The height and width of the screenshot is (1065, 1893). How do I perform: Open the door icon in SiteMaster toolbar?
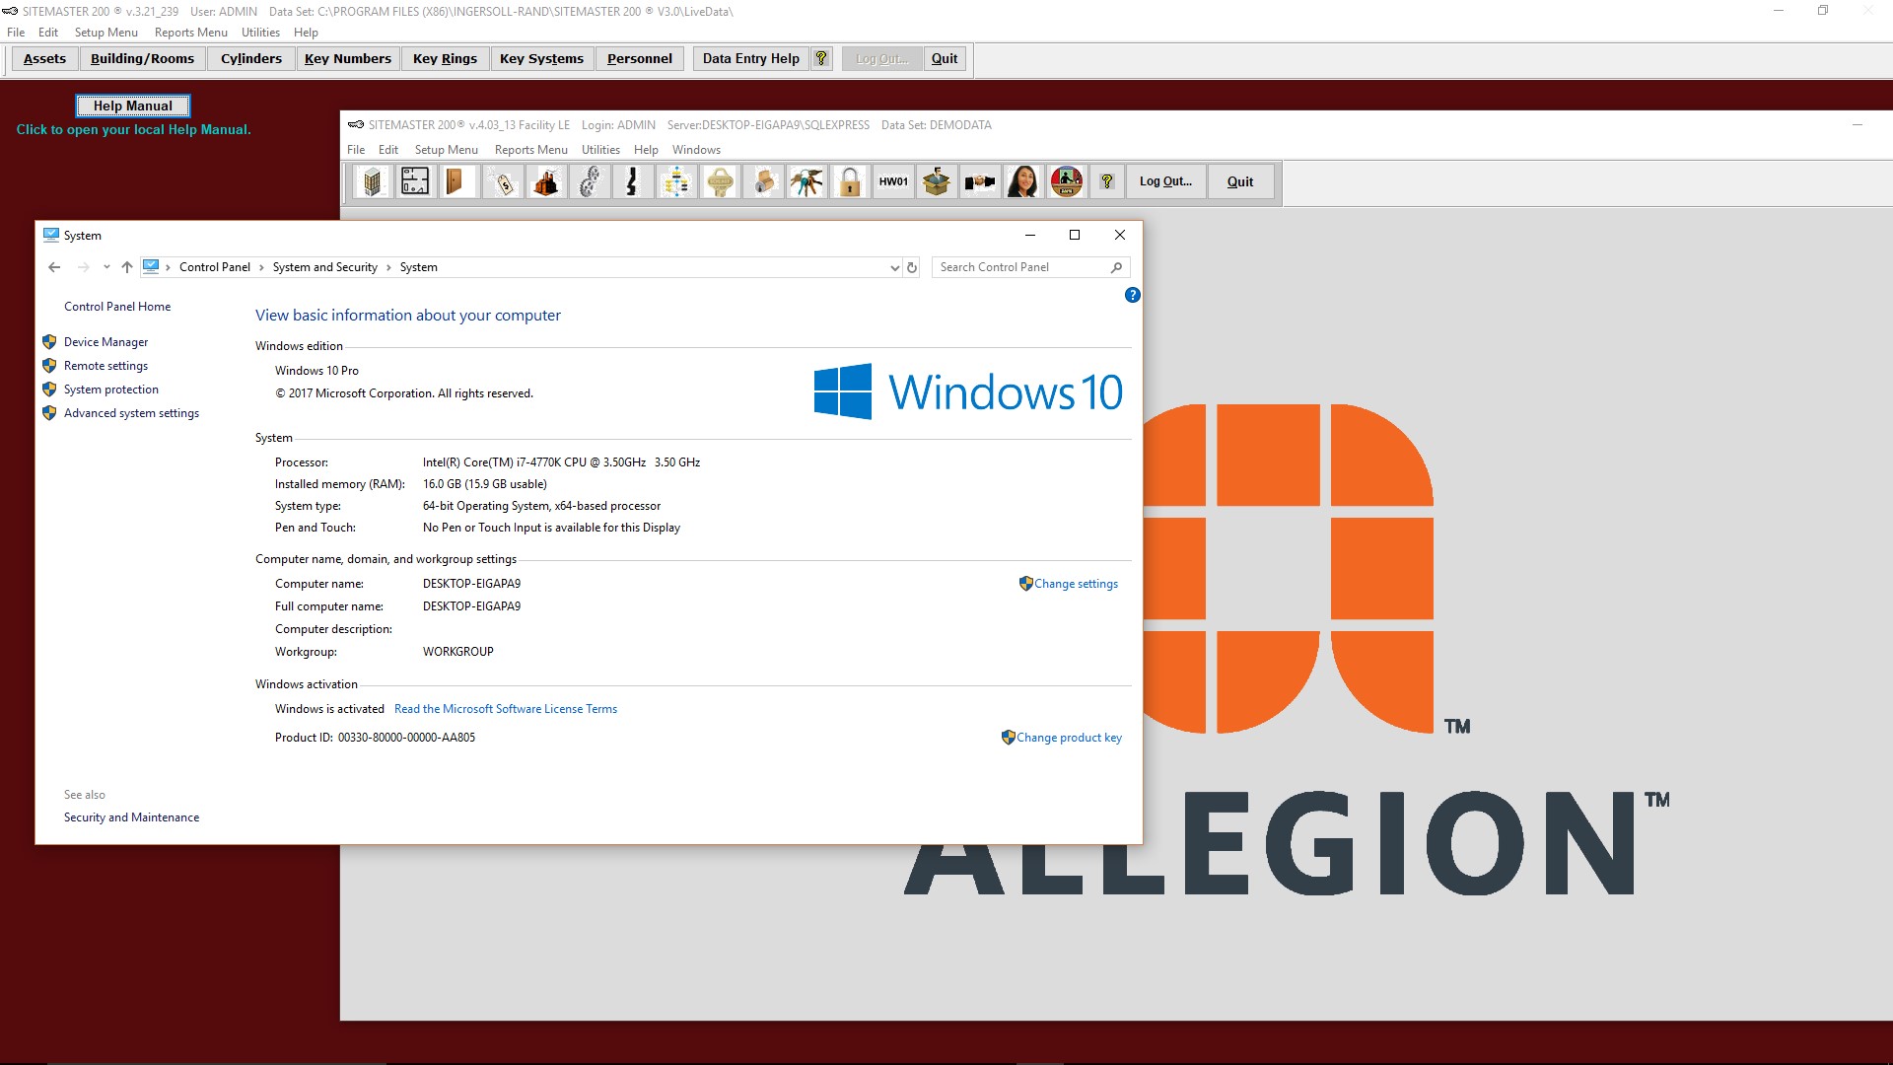[458, 181]
